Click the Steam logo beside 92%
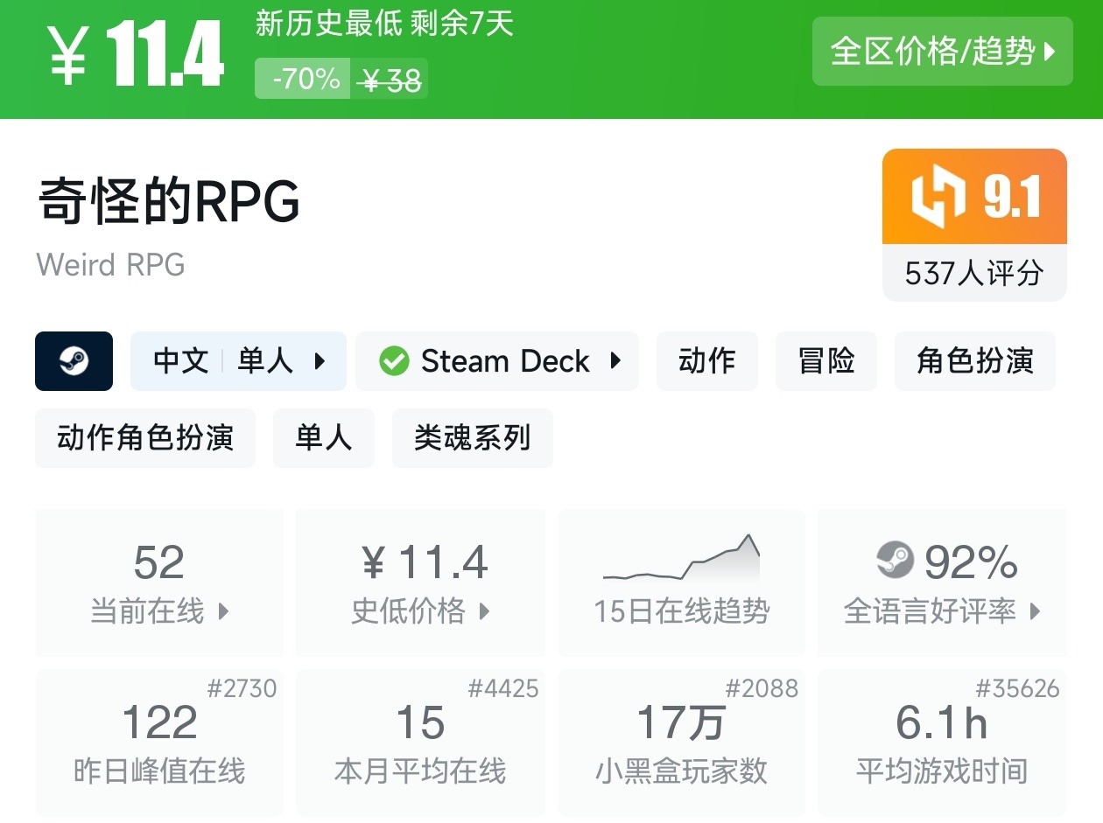1103x823 pixels. [895, 561]
